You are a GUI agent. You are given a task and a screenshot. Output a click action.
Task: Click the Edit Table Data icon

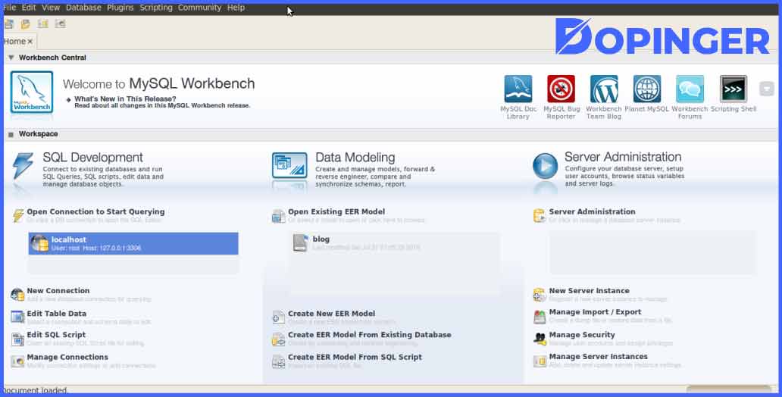pos(17,317)
